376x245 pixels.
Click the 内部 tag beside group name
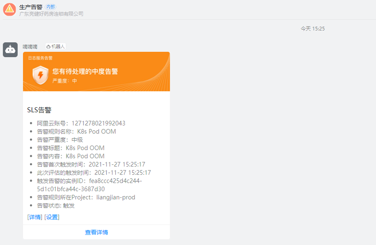pyautogui.click(x=50, y=7)
